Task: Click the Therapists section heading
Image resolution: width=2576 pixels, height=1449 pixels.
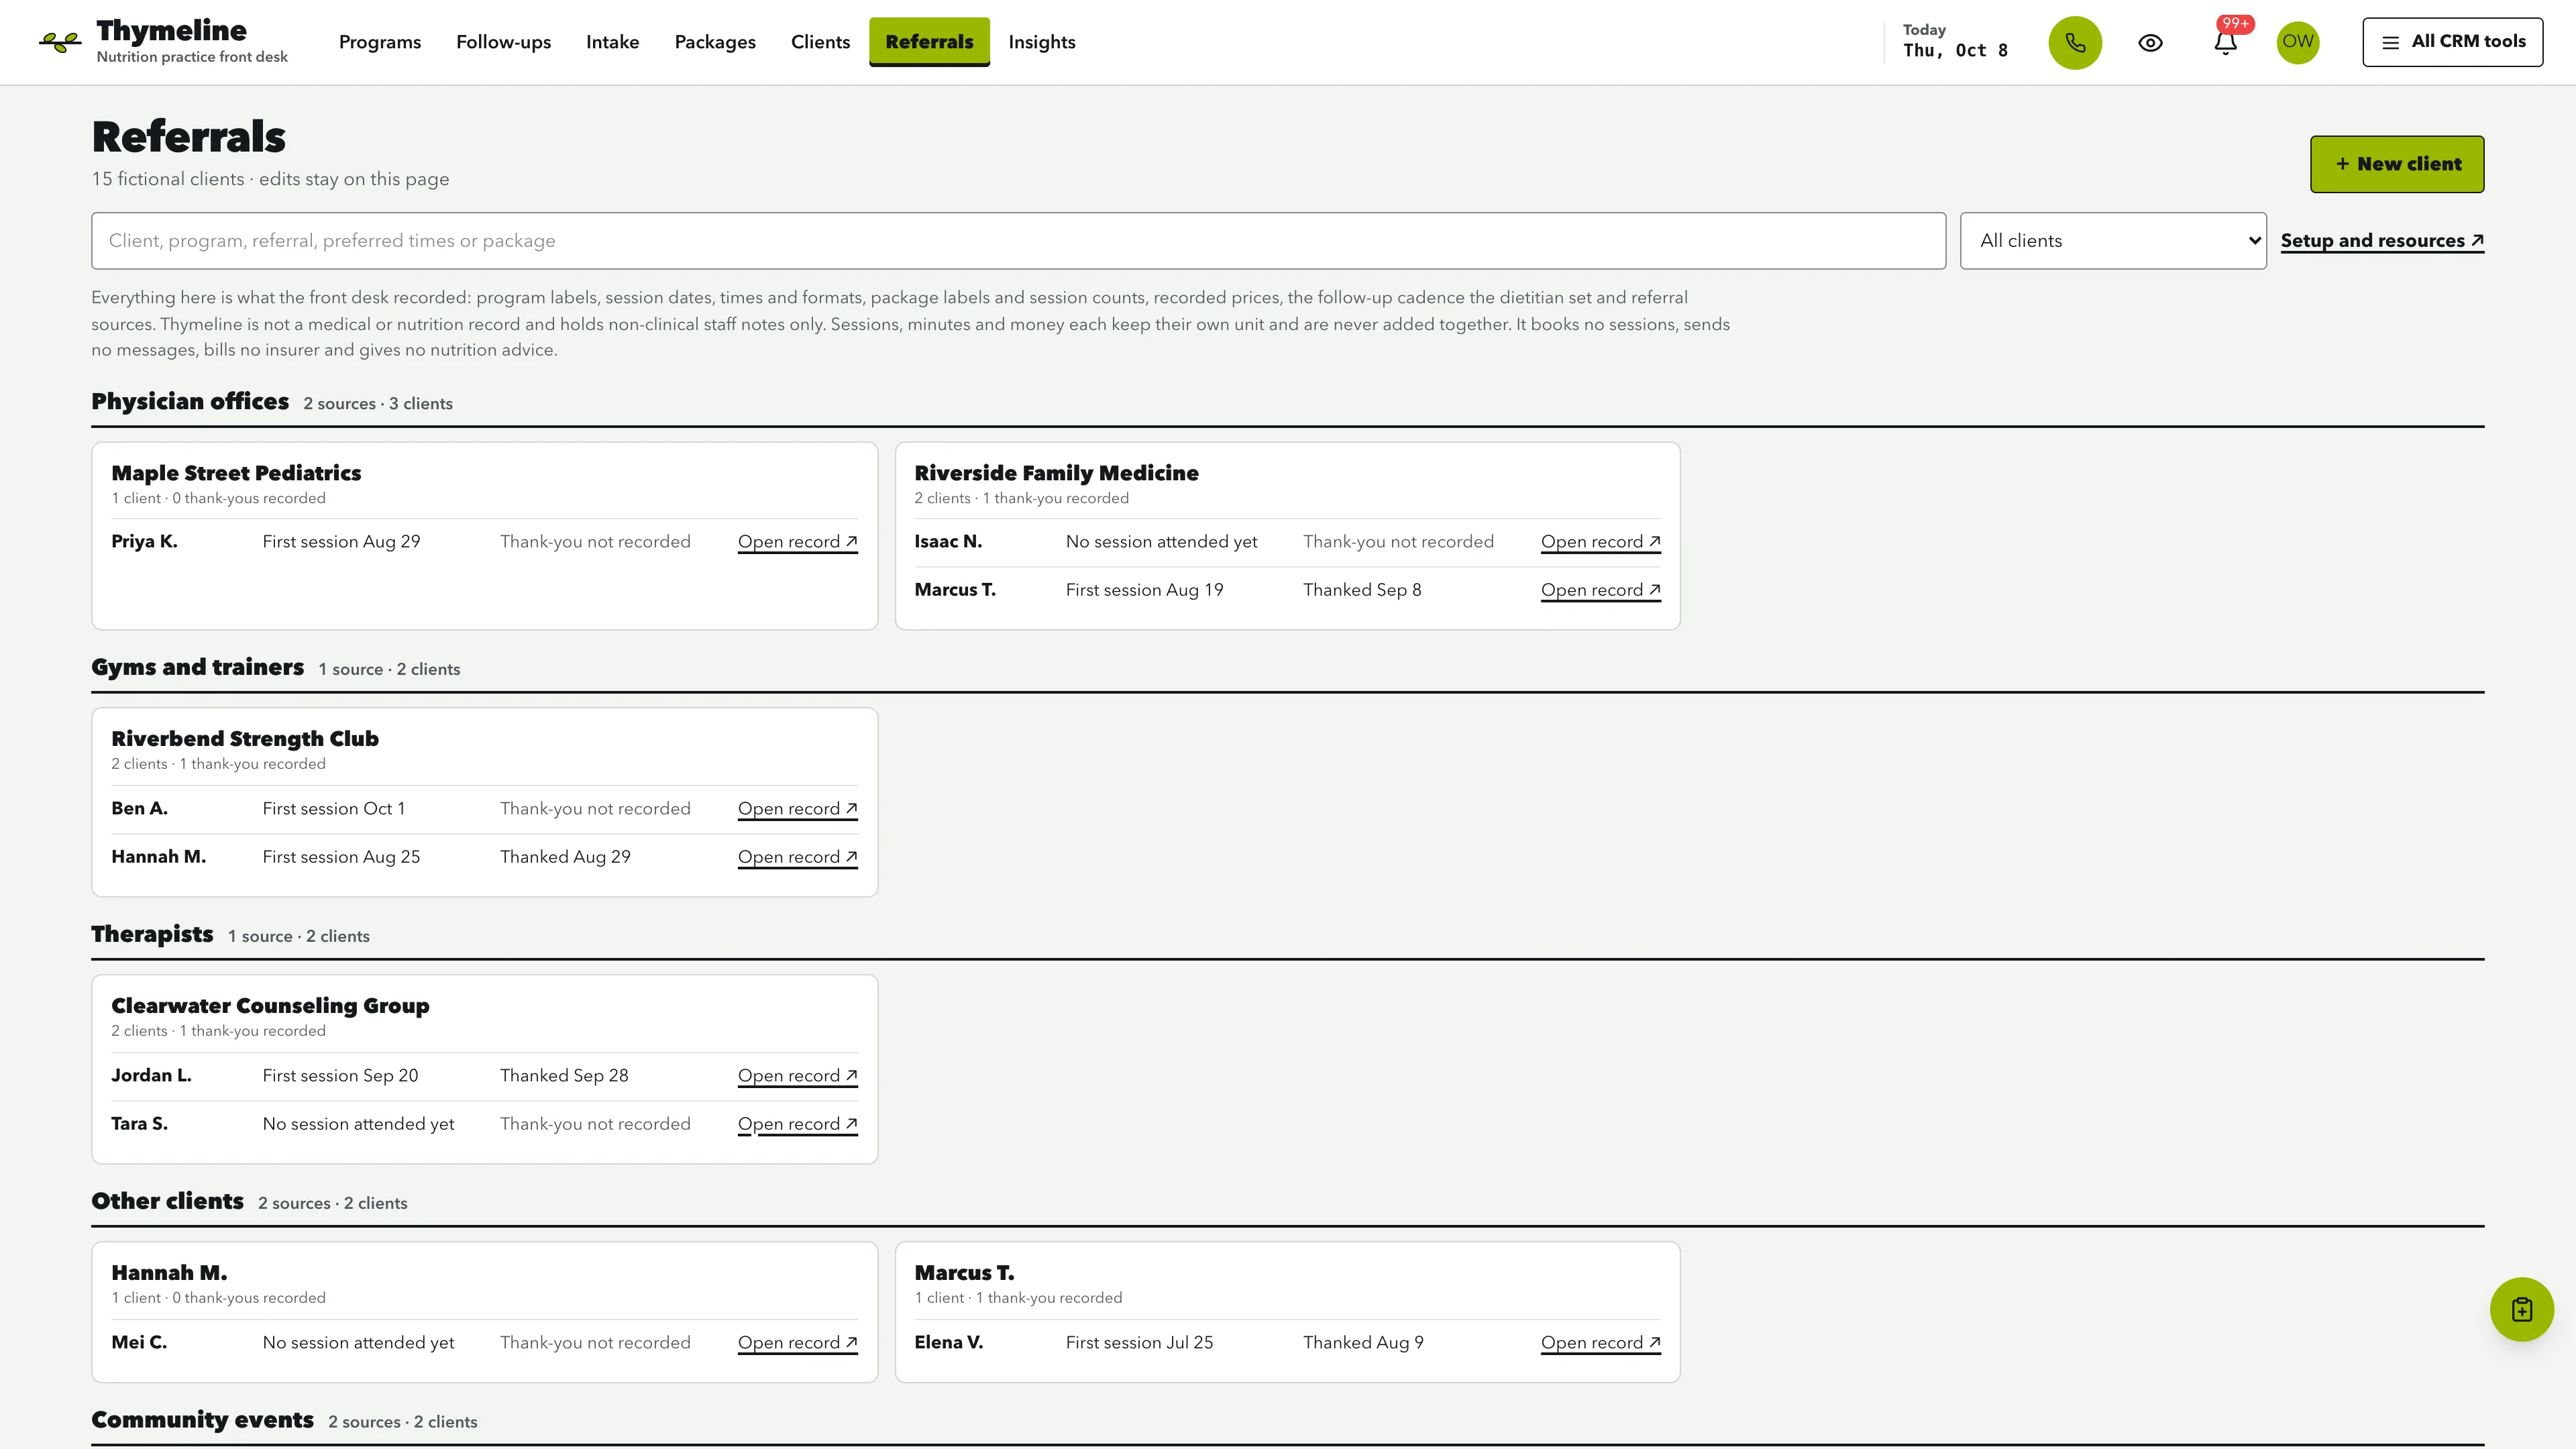Action: (152, 935)
